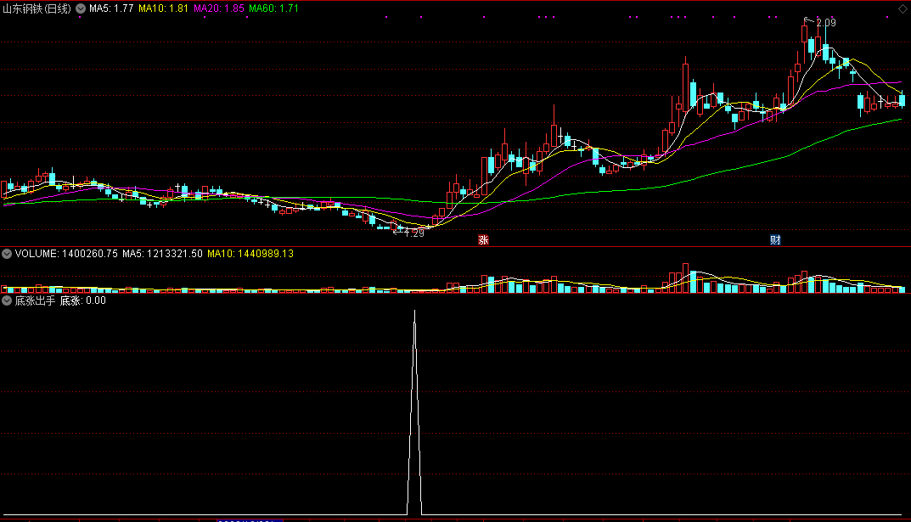Click the red candlestick at the 2.09 high
The width and height of the screenshot is (911, 522).
(805, 33)
